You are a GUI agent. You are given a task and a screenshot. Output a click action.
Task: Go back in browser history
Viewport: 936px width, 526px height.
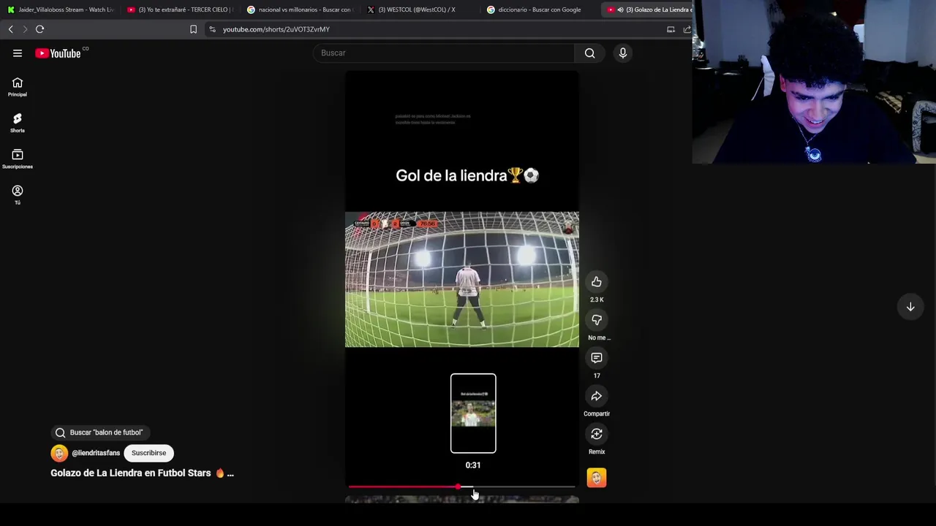11,29
